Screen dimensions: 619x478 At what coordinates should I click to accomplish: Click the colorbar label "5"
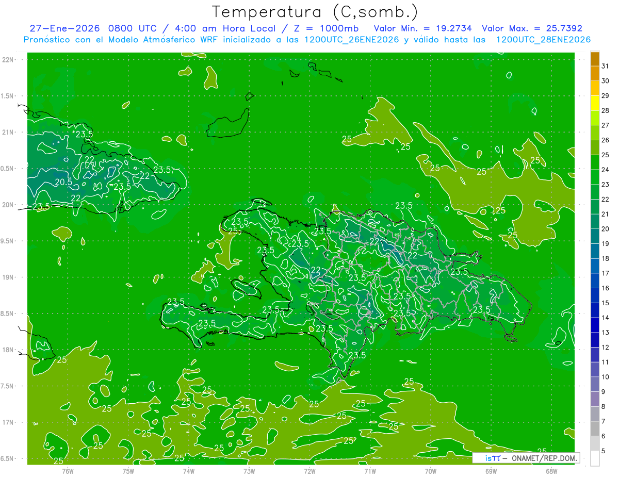(604, 451)
